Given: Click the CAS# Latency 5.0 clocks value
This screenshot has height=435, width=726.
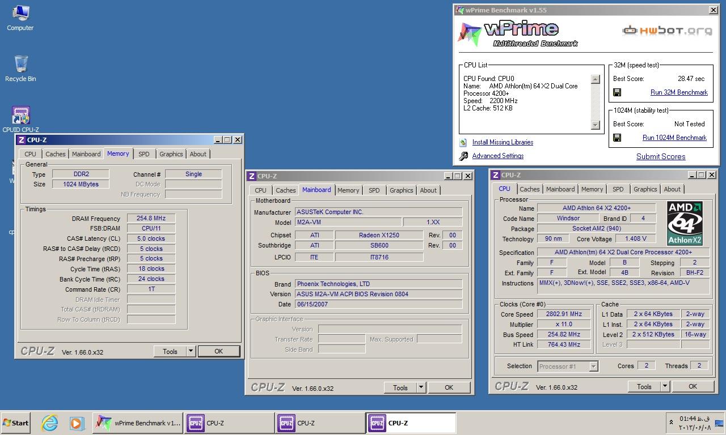Looking at the screenshot, I should (151, 238).
